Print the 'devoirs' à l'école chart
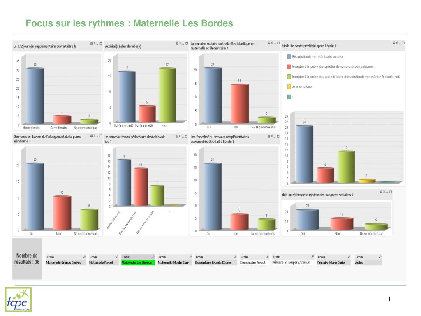This screenshot has width=421, height=316. pyautogui.click(x=268, y=137)
